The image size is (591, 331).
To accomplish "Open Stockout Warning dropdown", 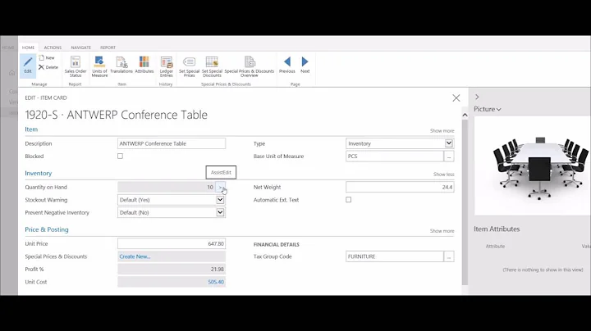I will (x=220, y=200).
